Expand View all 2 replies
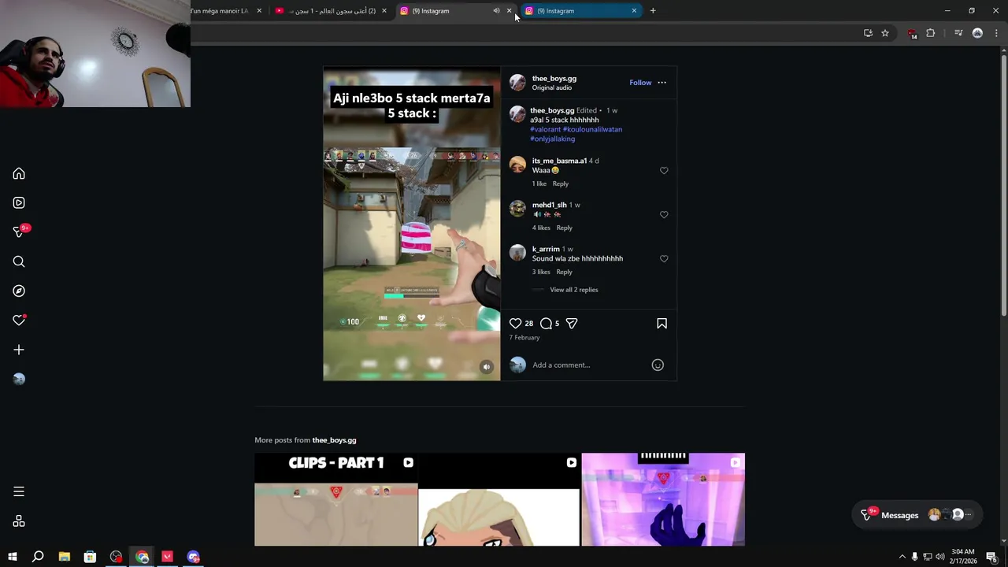The height and width of the screenshot is (567, 1008). tap(574, 290)
